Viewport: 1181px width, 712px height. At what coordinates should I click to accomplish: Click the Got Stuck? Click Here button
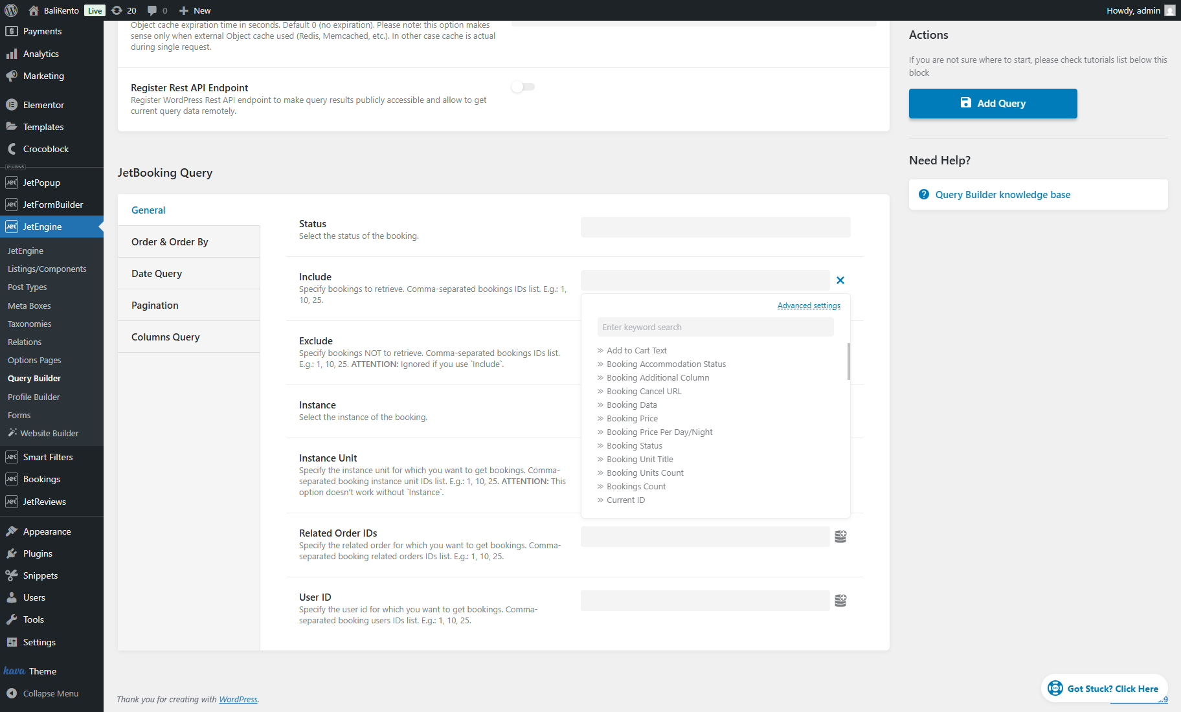(x=1105, y=689)
